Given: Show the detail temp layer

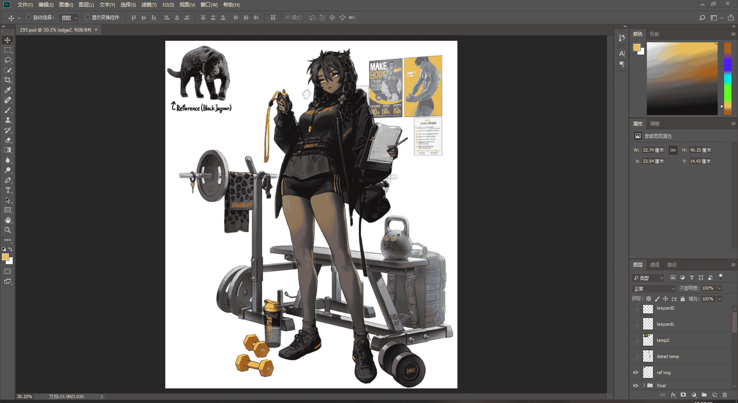Looking at the screenshot, I should pos(635,356).
